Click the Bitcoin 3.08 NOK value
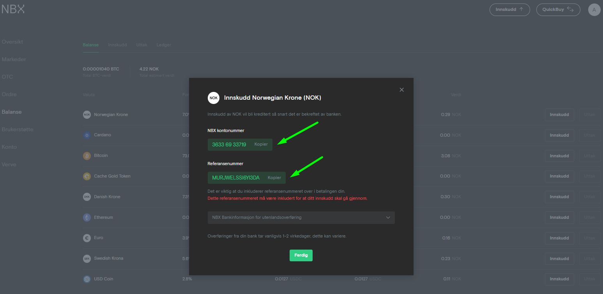Viewport: 603px width, 294px height. (451, 156)
